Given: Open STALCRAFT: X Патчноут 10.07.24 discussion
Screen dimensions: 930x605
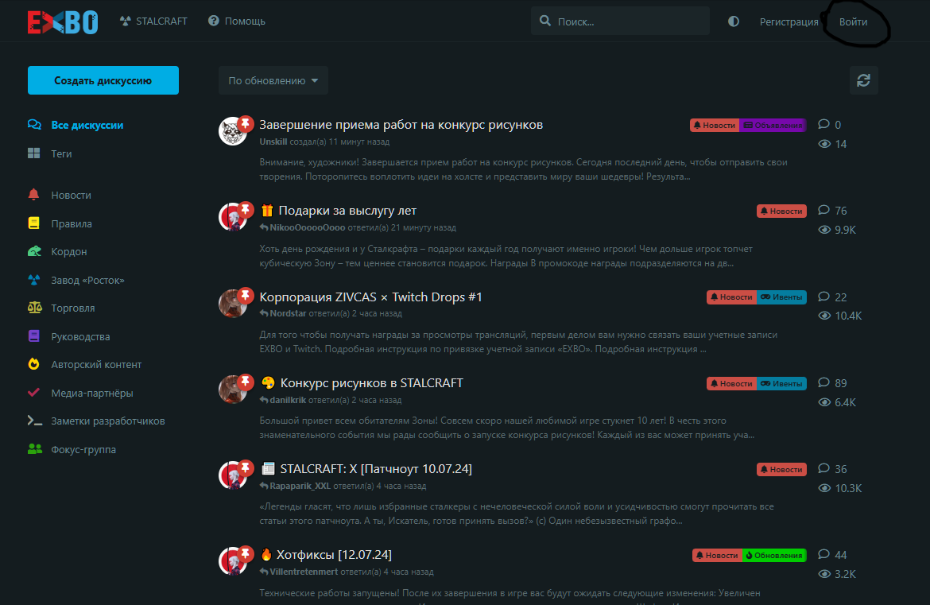Looking at the screenshot, I should pos(376,469).
